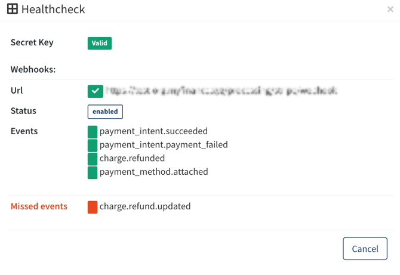Click the green Valid secret key badge
The width and height of the screenshot is (400, 275).
coord(100,43)
